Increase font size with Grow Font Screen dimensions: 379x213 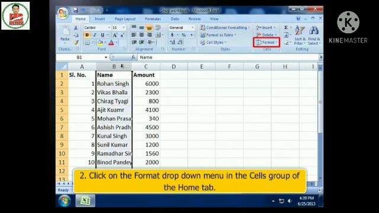[115, 35]
